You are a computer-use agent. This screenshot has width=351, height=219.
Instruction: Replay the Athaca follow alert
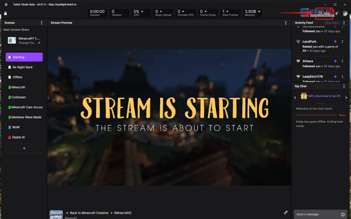(335, 61)
